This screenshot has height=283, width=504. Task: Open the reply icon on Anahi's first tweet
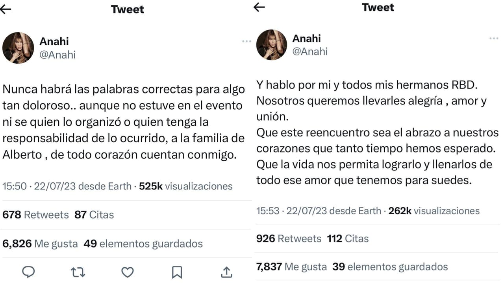[x=29, y=272]
